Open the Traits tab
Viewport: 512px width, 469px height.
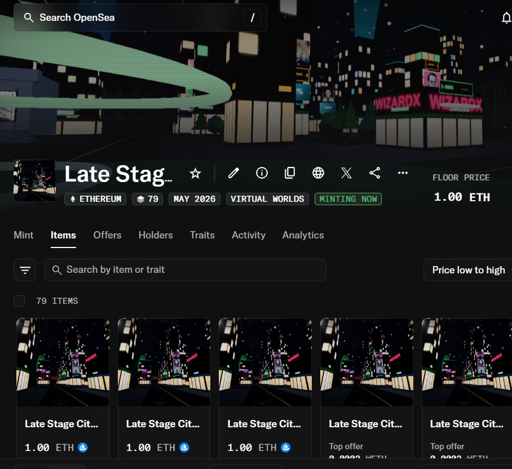tap(202, 235)
